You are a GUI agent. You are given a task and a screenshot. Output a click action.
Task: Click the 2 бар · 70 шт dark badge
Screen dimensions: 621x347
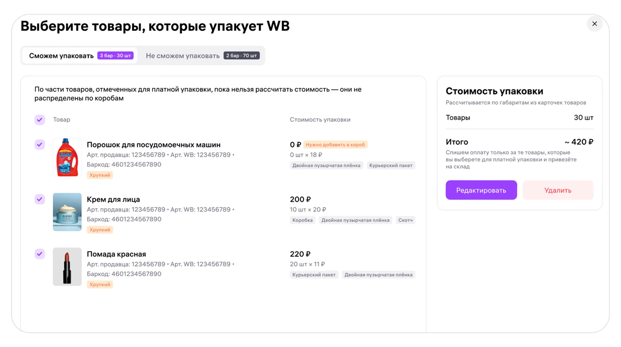click(241, 56)
